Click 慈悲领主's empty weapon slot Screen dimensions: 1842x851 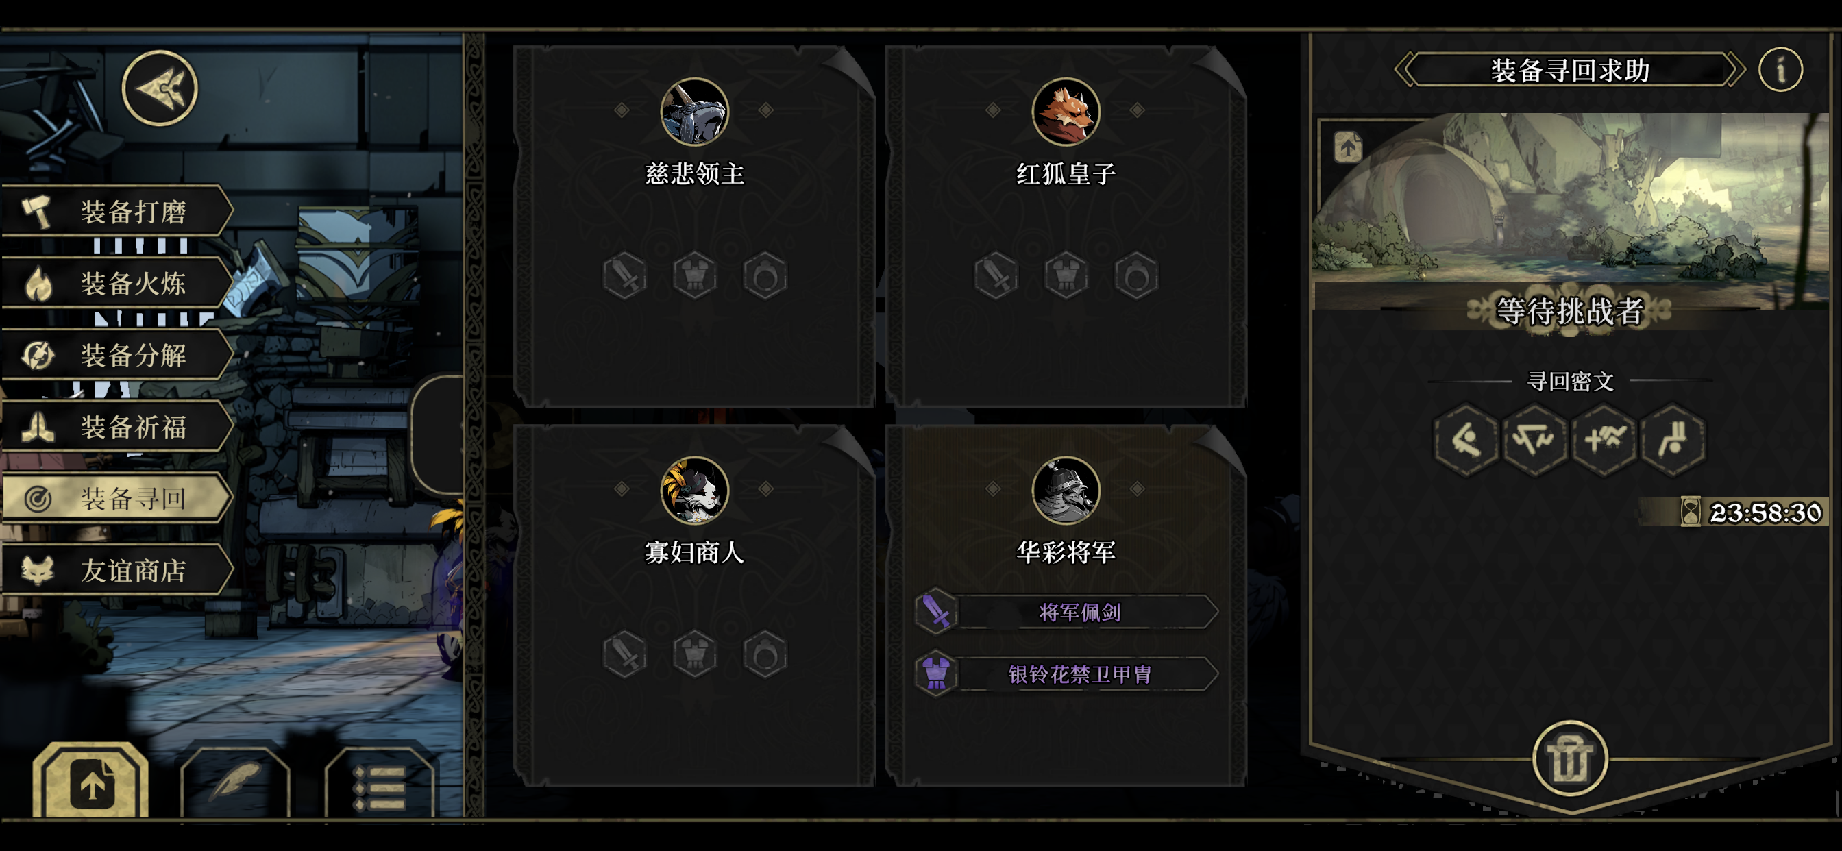click(x=625, y=275)
